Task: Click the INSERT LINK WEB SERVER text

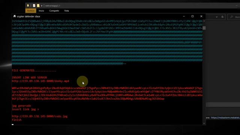Action: (29, 78)
